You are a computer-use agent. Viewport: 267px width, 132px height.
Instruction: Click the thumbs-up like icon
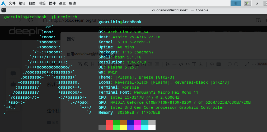[13, 84]
